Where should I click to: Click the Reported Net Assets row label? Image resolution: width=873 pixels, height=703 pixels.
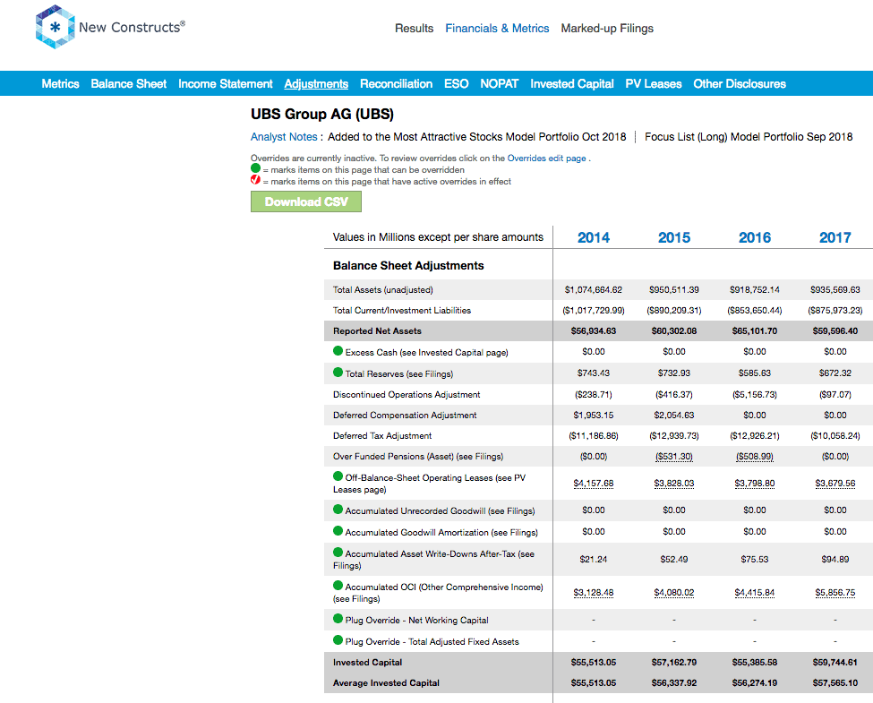point(377,330)
